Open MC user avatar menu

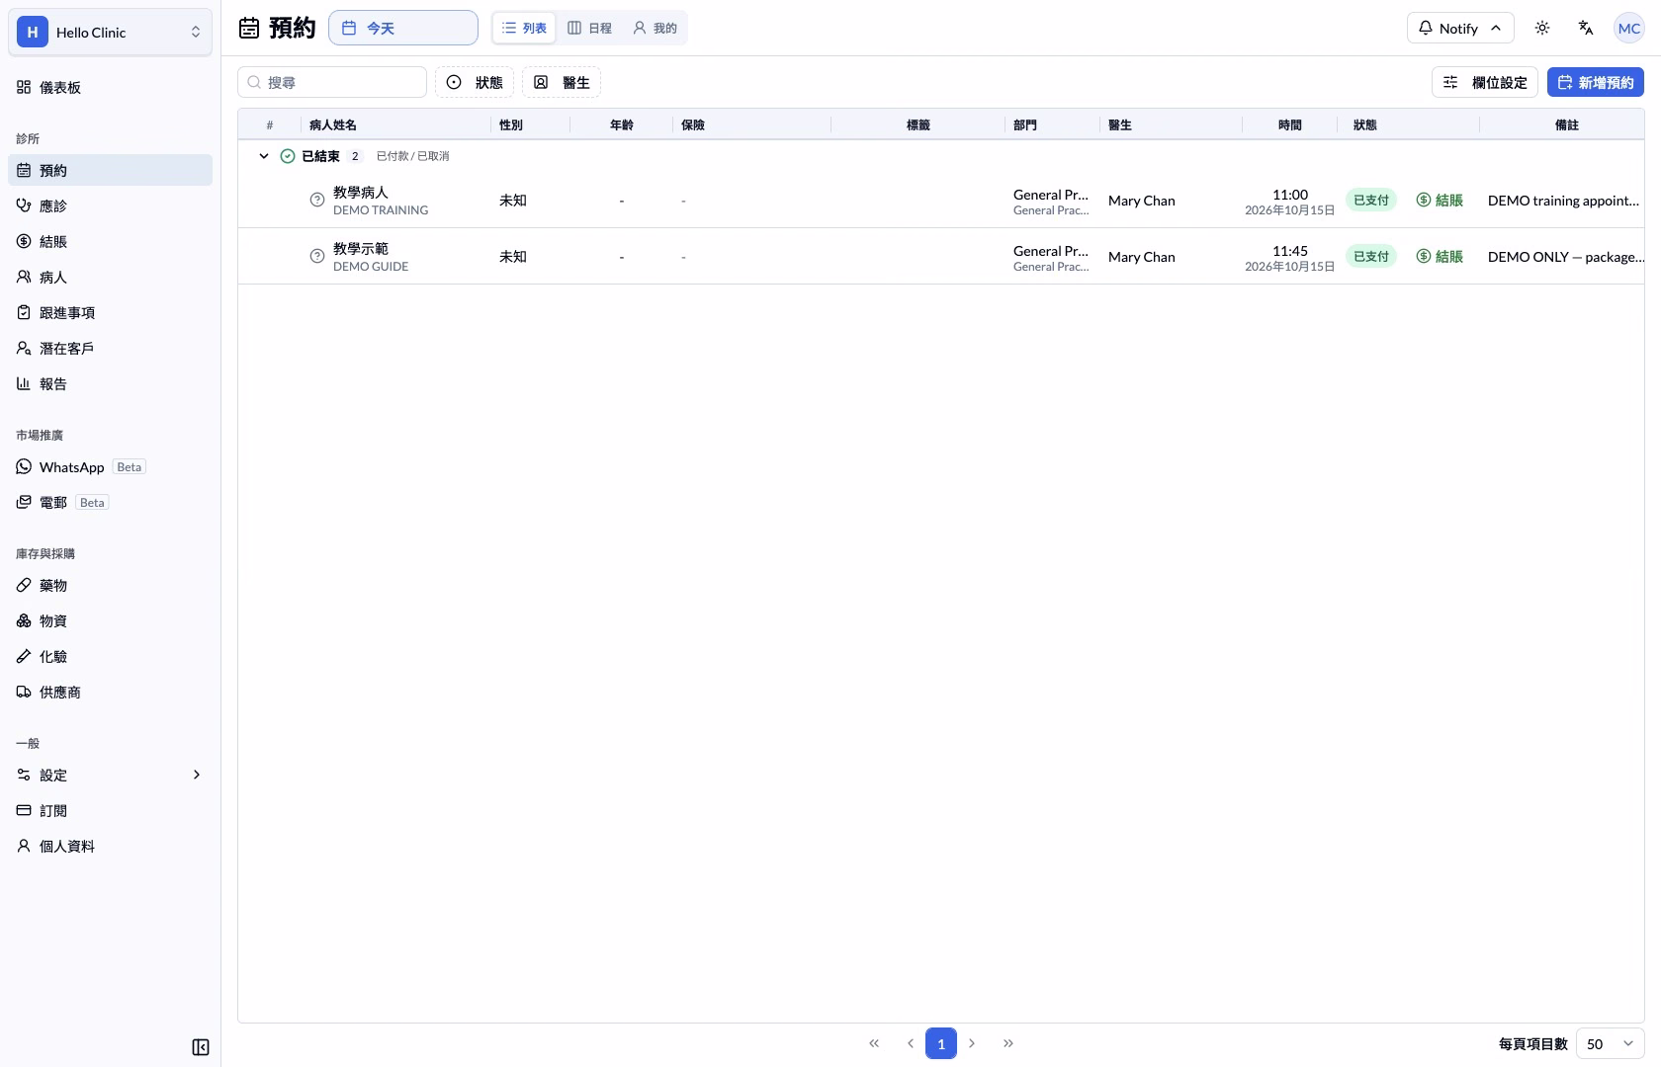pos(1629,28)
